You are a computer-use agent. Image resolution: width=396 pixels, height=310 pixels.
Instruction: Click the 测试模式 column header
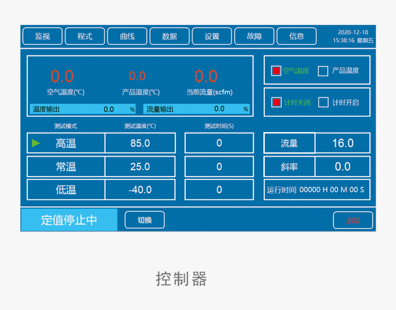pos(66,126)
